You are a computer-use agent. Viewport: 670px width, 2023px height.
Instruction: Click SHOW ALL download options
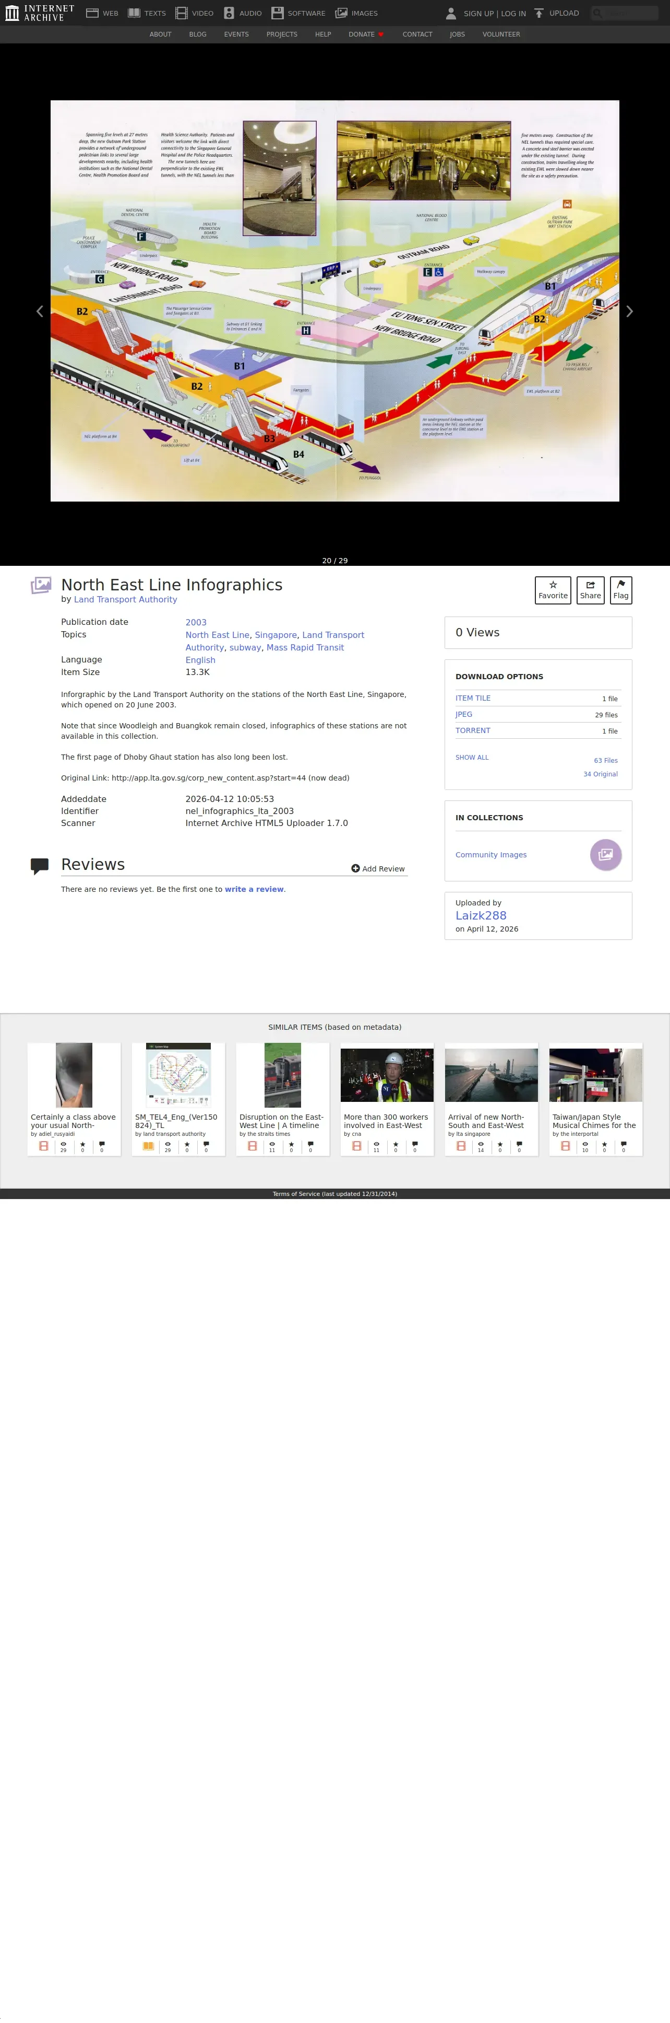(472, 758)
